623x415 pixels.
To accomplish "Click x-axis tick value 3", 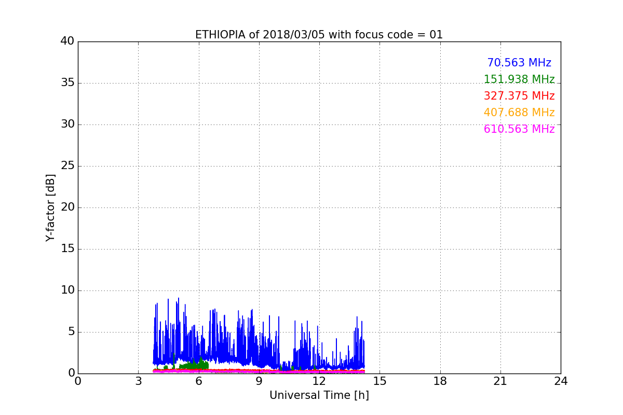I will (138, 381).
